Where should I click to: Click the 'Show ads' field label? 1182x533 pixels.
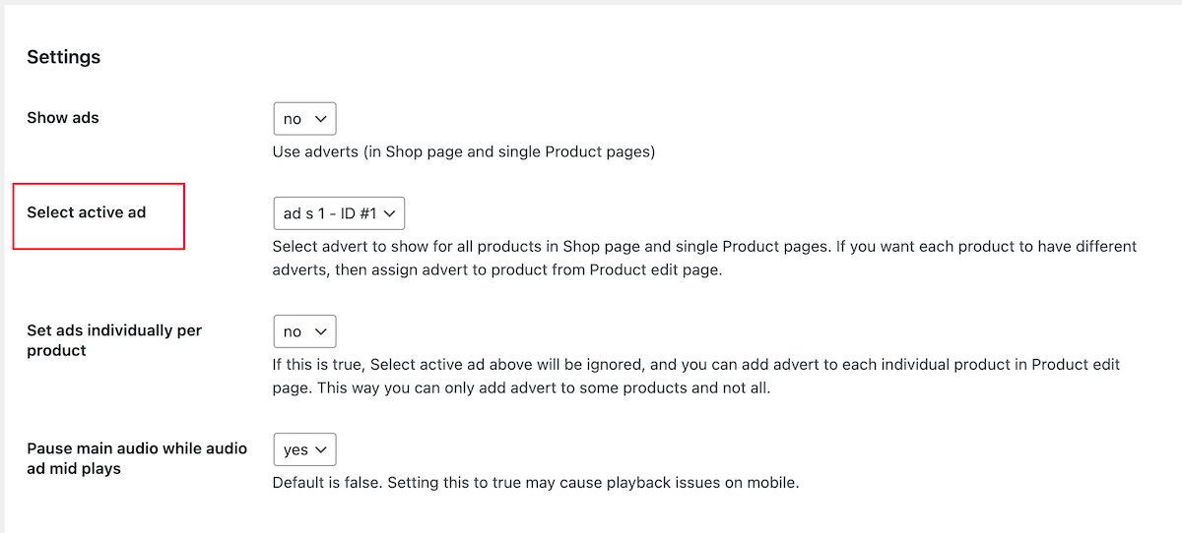point(63,118)
